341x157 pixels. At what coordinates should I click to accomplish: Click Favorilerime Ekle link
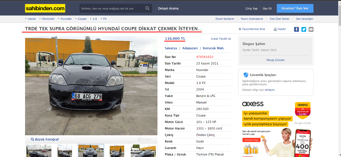(253, 29)
